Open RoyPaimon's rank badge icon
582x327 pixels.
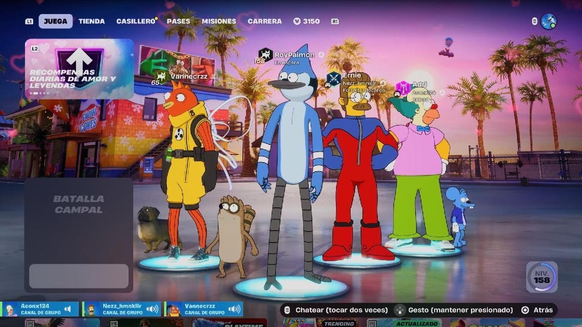265,55
